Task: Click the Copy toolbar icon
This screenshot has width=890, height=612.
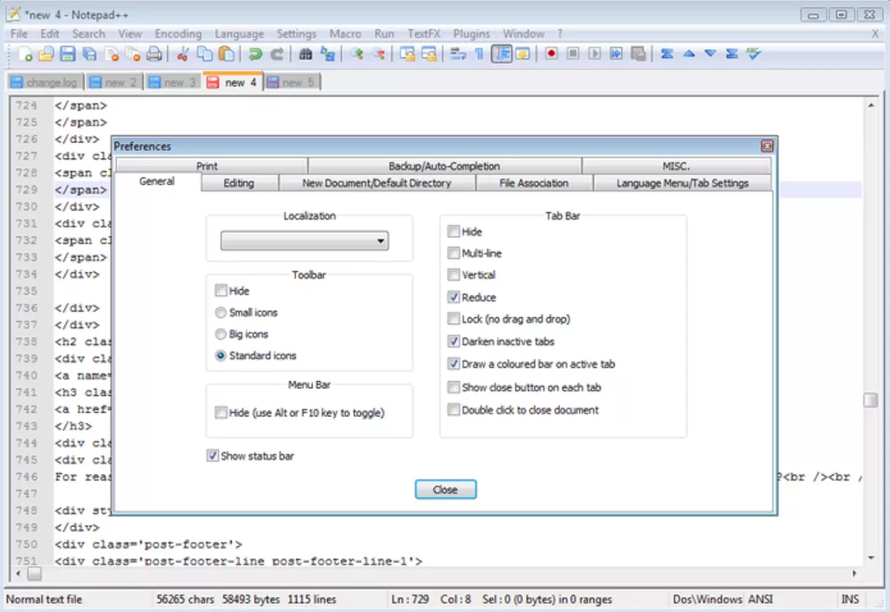Action: point(205,54)
